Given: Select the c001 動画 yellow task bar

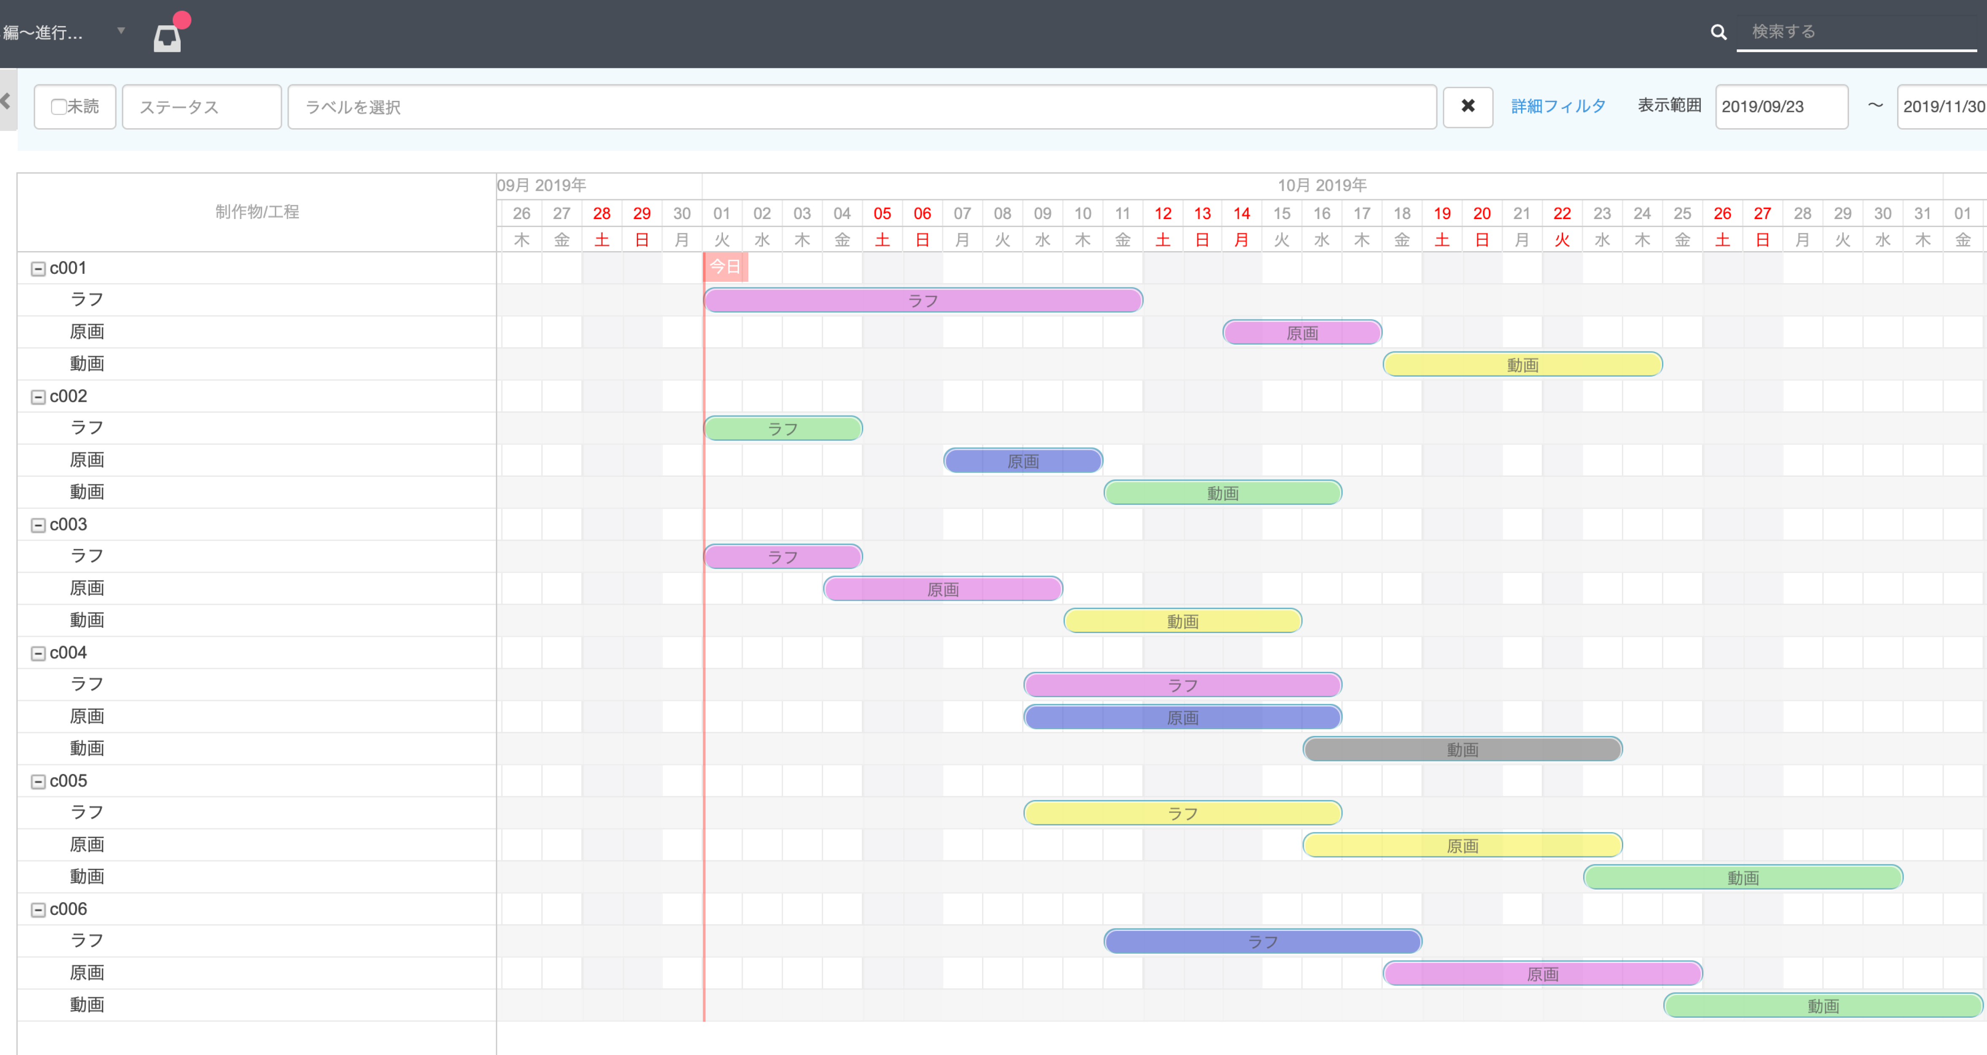Looking at the screenshot, I should [x=1523, y=364].
